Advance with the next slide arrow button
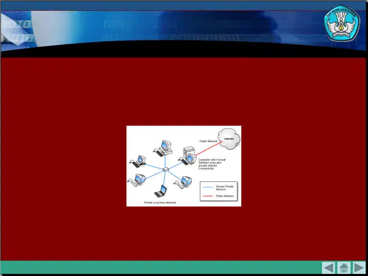The image size is (368, 276). point(359,268)
